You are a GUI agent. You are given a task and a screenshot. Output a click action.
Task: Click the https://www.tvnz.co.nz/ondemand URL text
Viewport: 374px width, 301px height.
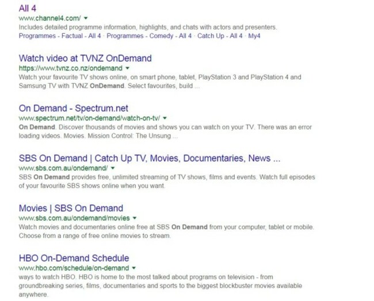[x=71, y=68]
